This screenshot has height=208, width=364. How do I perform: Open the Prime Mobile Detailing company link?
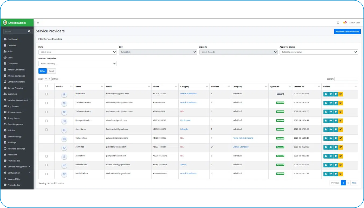243,138
